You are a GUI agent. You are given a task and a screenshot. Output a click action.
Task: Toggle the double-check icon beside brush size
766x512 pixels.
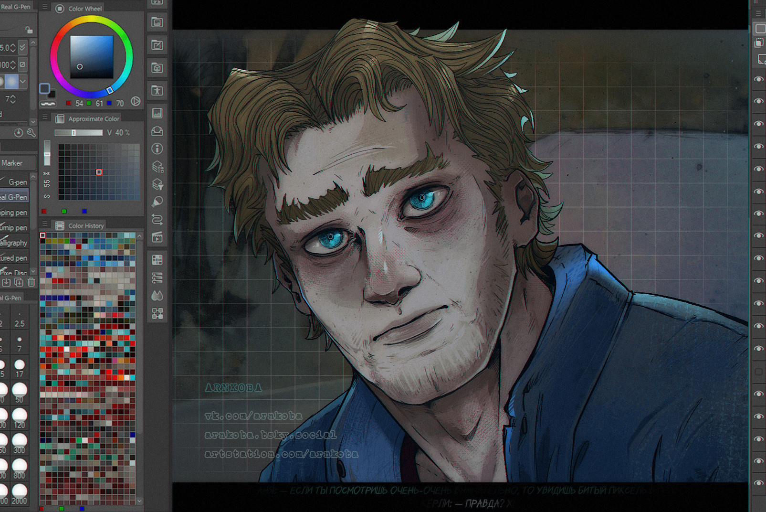pyautogui.click(x=22, y=47)
